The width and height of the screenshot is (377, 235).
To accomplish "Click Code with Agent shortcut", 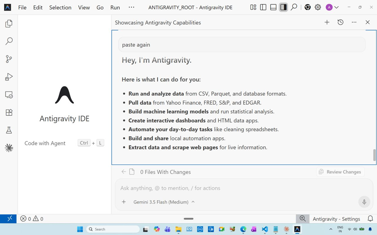I will (64, 143).
